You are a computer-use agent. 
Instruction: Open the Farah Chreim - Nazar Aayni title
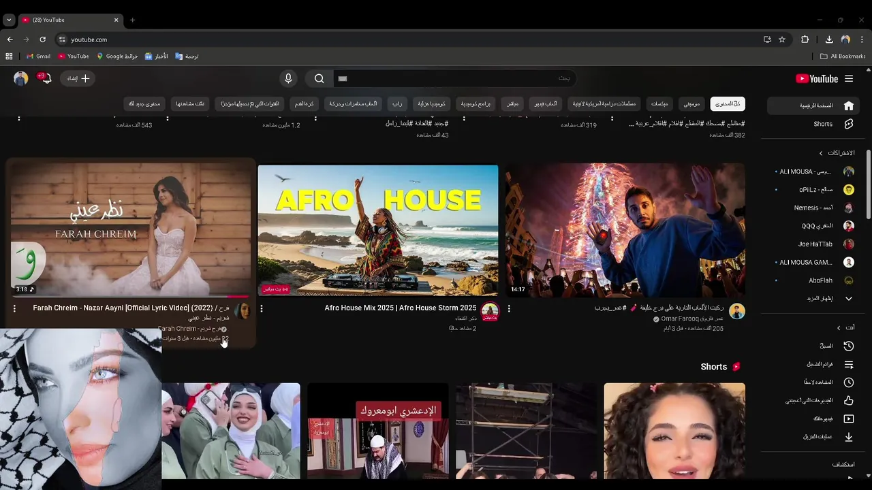tap(131, 312)
